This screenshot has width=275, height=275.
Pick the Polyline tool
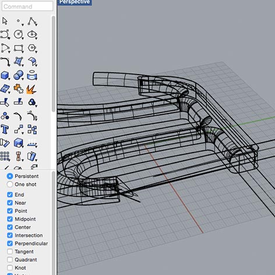(32, 22)
